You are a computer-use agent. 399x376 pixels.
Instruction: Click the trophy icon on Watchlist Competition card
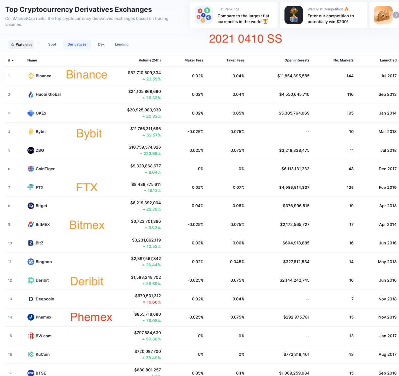[x=293, y=15]
